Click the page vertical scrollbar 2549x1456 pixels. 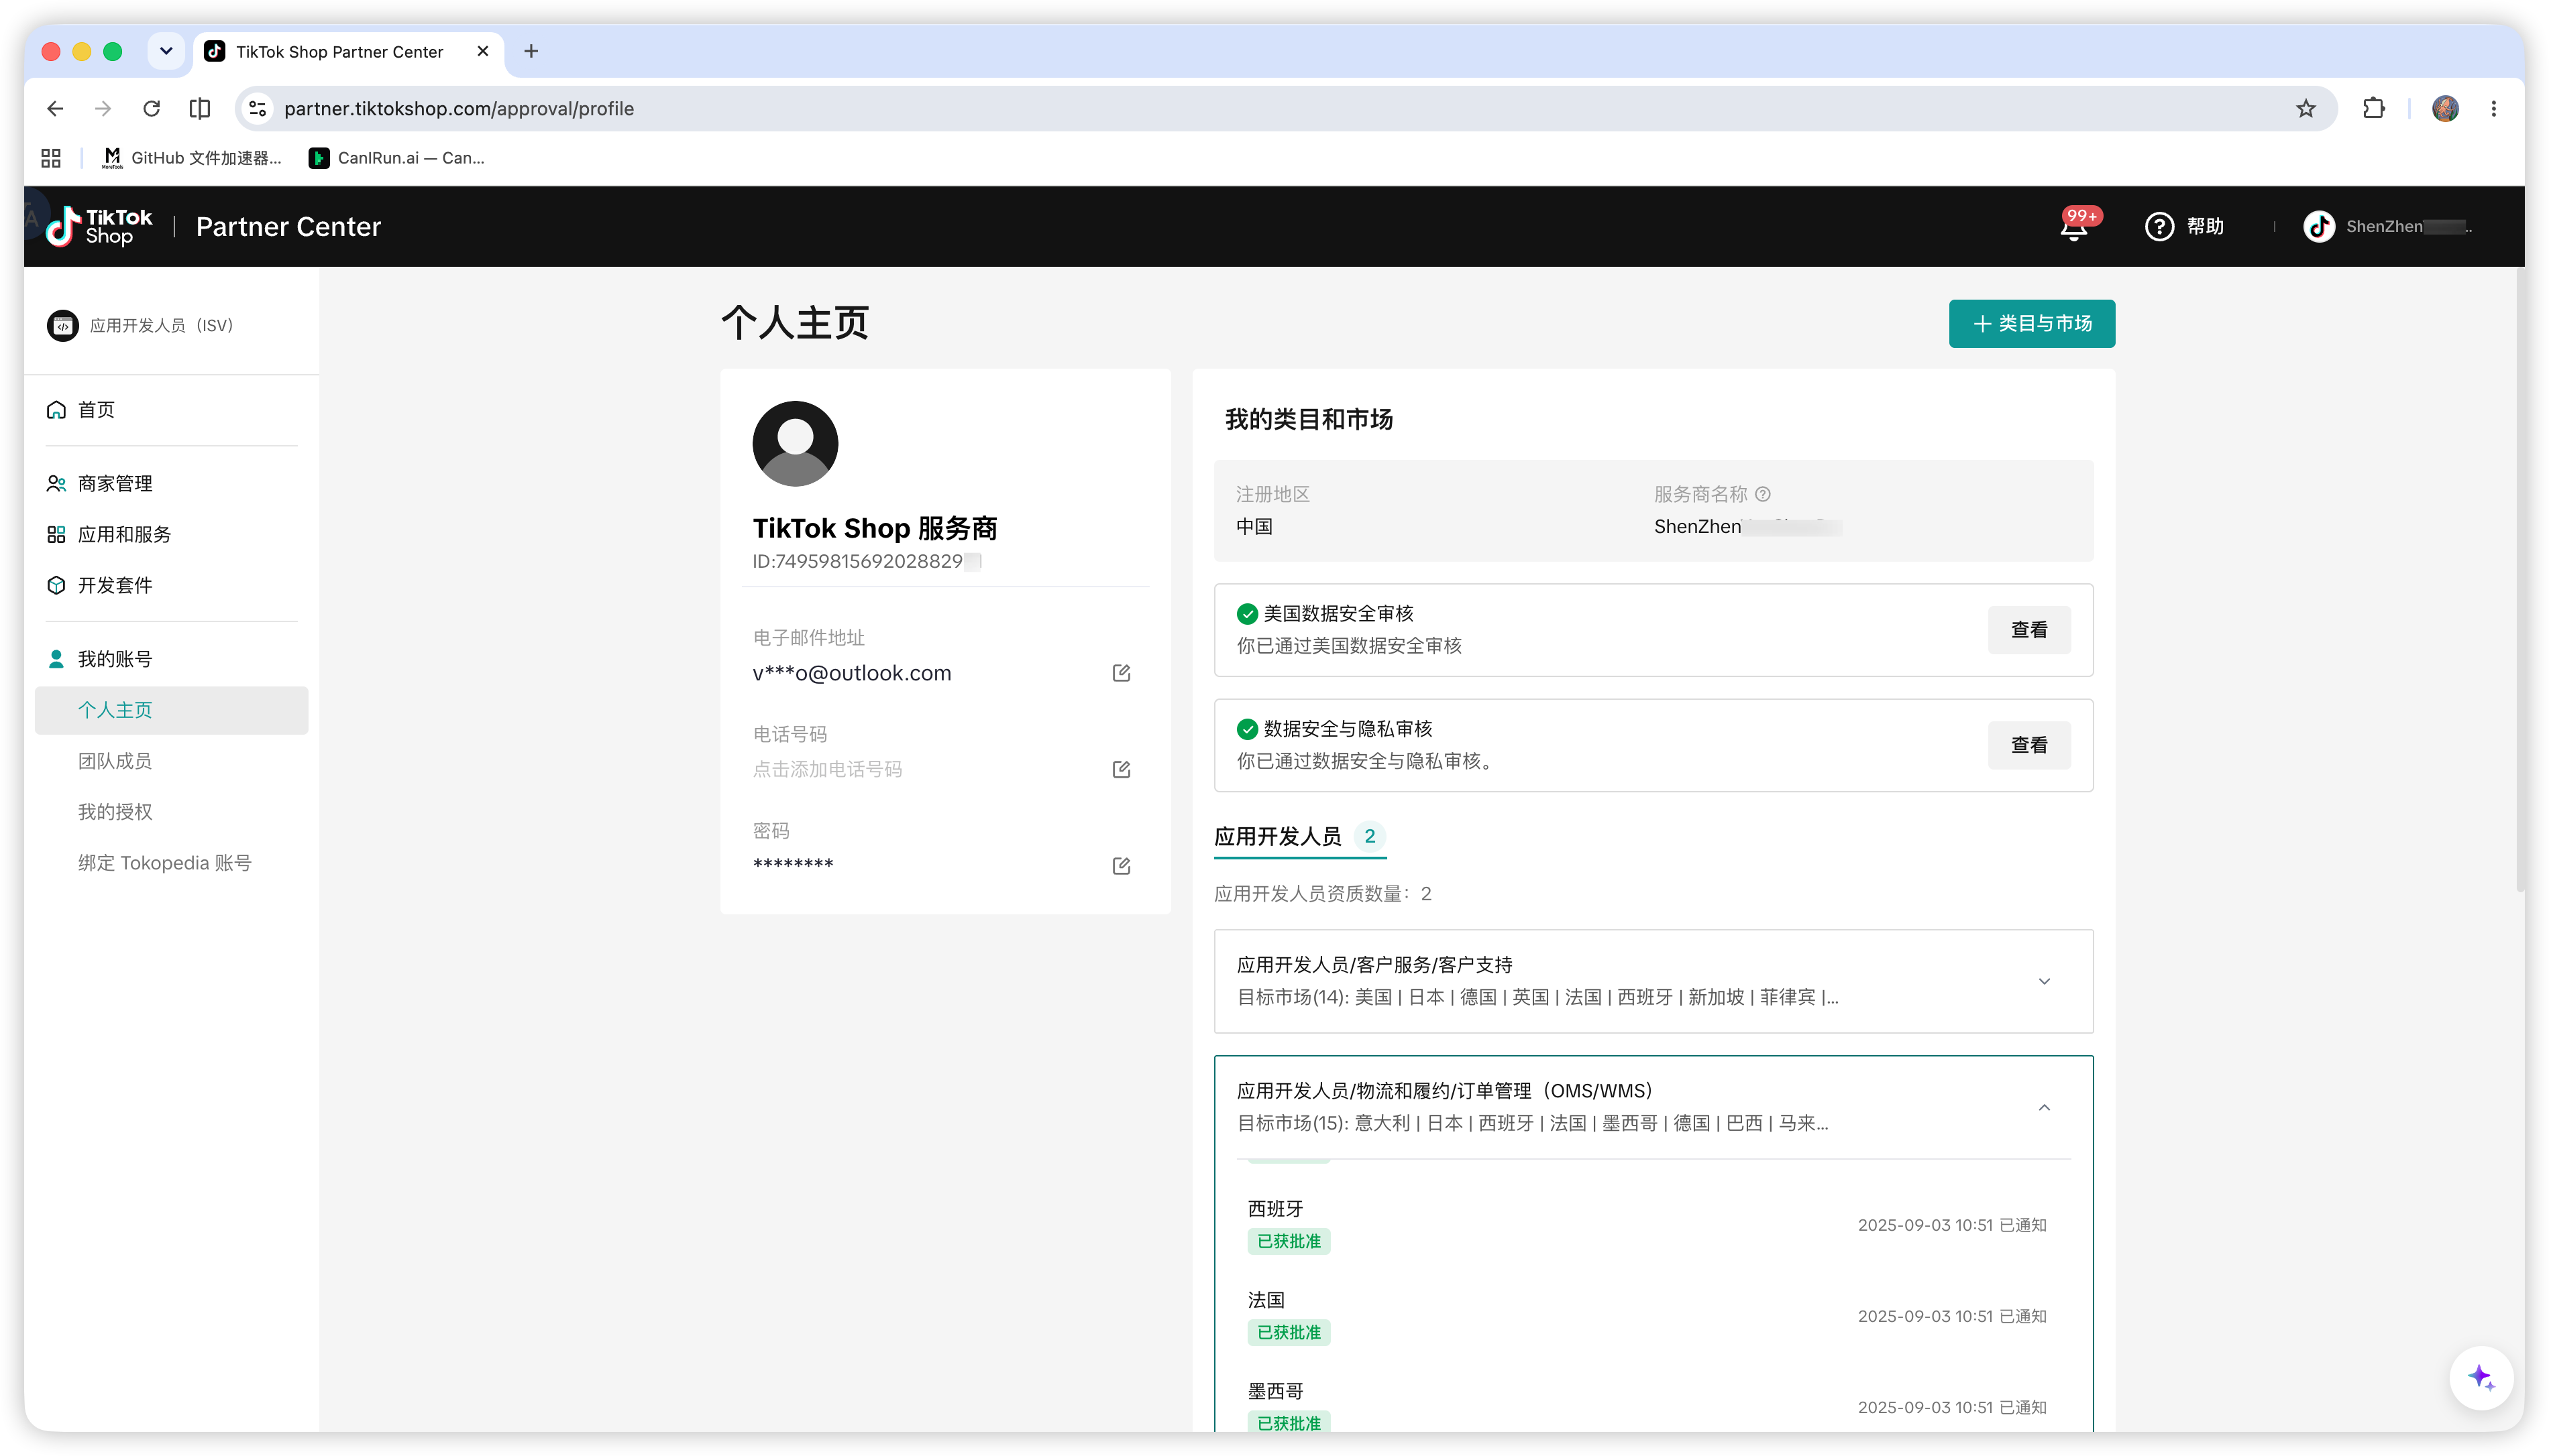(2520, 580)
